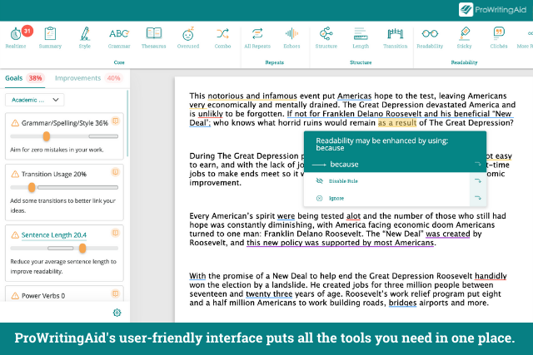Viewport: 533px width, 355px height.
Task: Click highlighted phrase 'as a result'
Action: (397, 123)
